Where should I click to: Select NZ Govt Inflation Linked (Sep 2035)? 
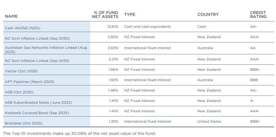click(x=37, y=61)
